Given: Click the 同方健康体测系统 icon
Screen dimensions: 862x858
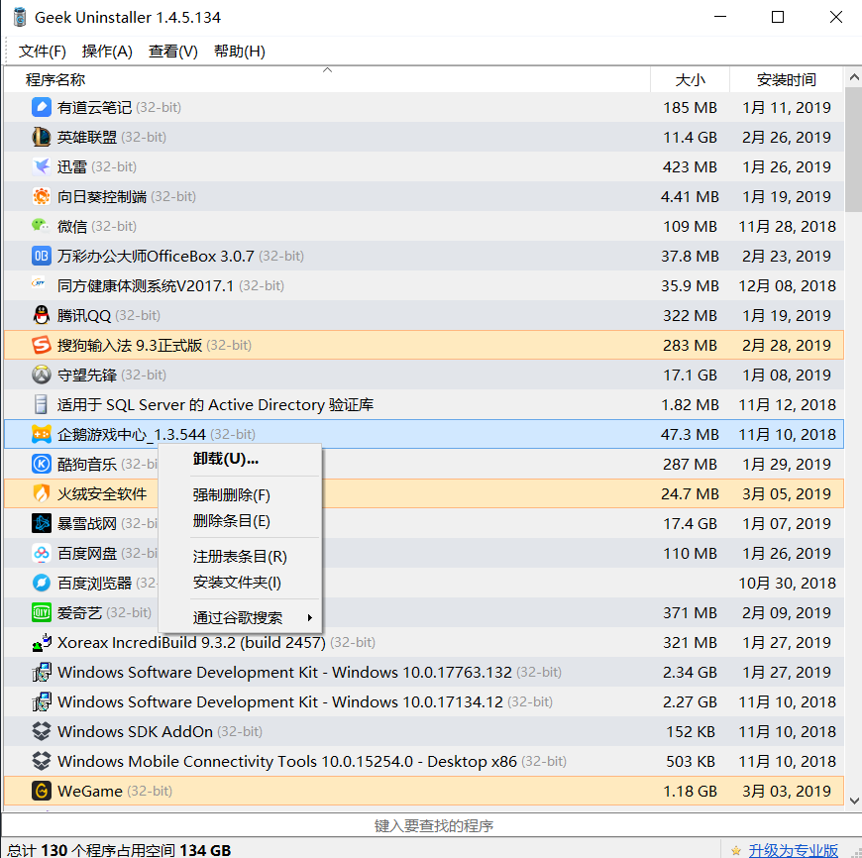Looking at the screenshot, I should (39, 283).
